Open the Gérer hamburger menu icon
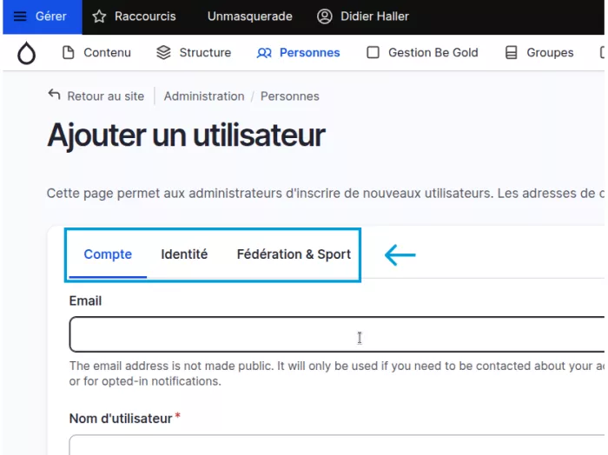 coord(20,16)
